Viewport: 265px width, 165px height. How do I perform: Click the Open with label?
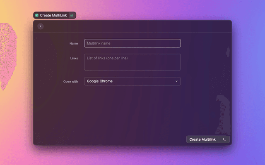tap(70, 82)
